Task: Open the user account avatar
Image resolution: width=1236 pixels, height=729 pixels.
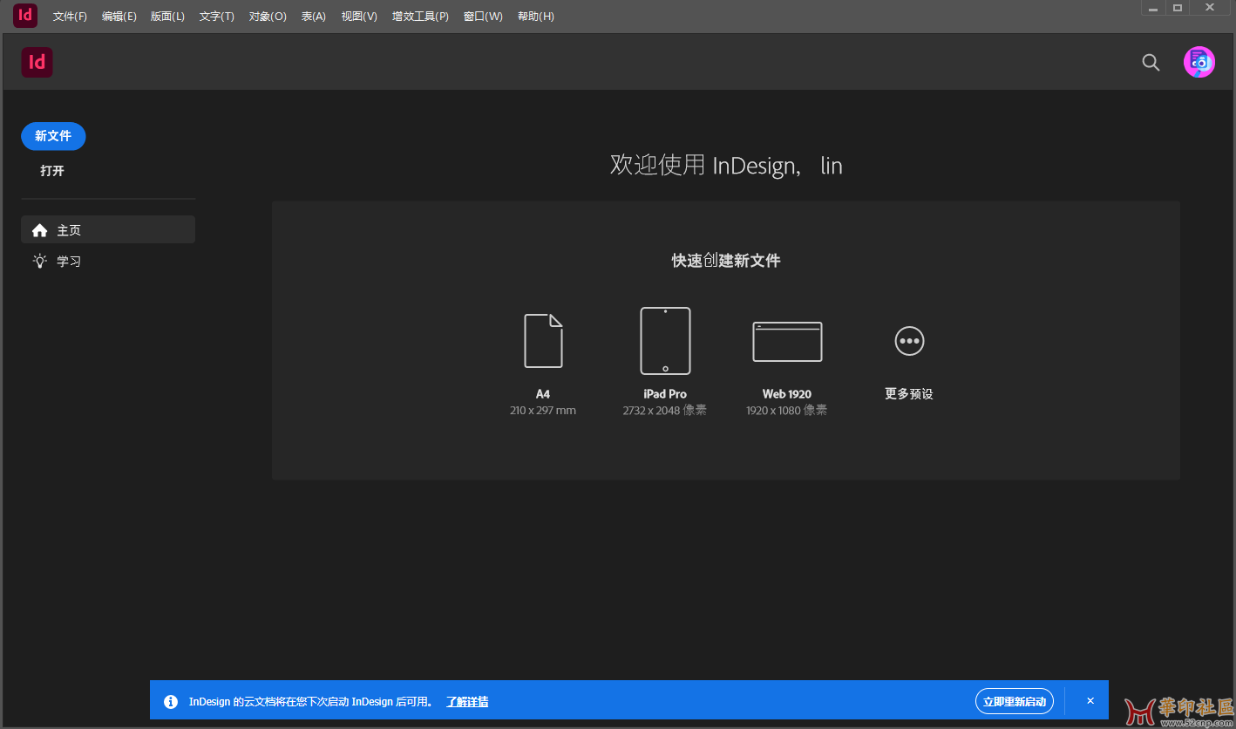Action: 1199,62
